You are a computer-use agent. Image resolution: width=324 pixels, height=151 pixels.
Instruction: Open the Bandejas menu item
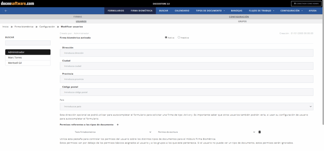(x=236, y=11)
